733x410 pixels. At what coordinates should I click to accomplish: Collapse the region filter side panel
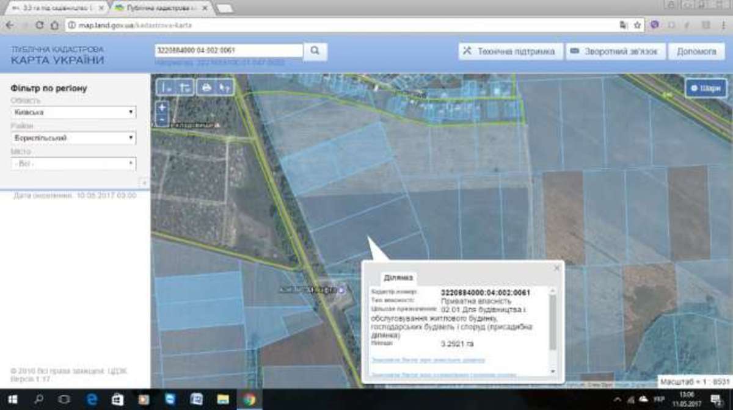click(144, 182)
